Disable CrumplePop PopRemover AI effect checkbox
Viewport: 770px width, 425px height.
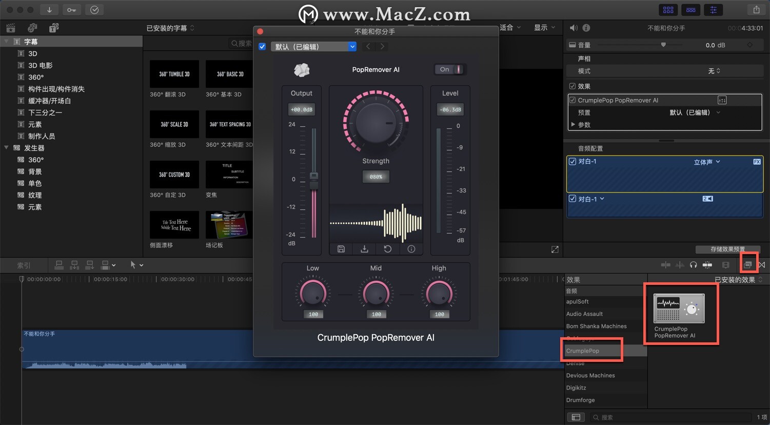tap(572, 100)
